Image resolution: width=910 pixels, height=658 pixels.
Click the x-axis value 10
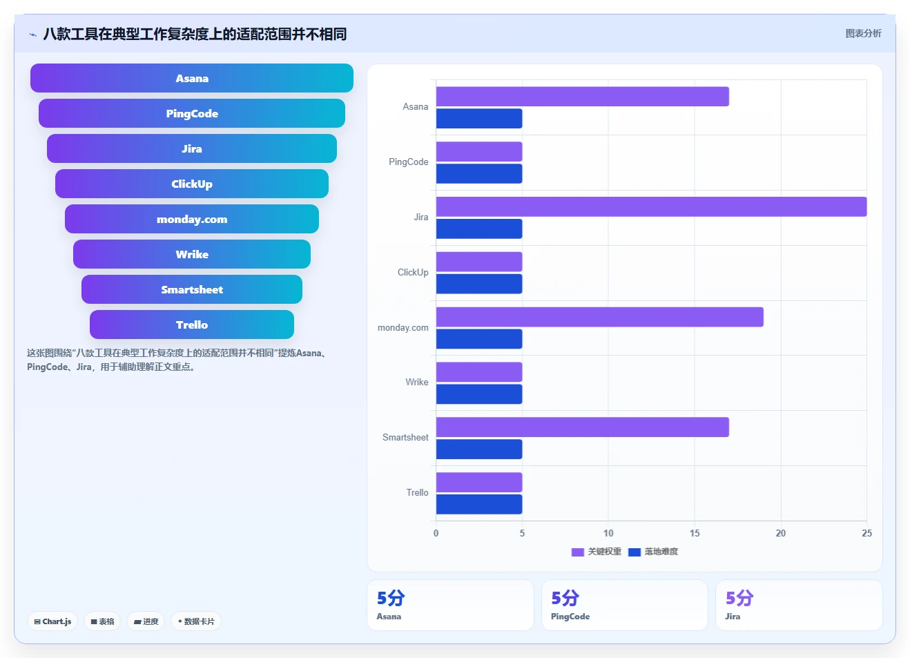pyautogui.click(x=608, y=533)
